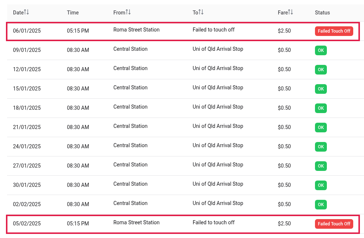
Task: Click $0.50 fare on 18/01/2025 row
Action: 284,108
